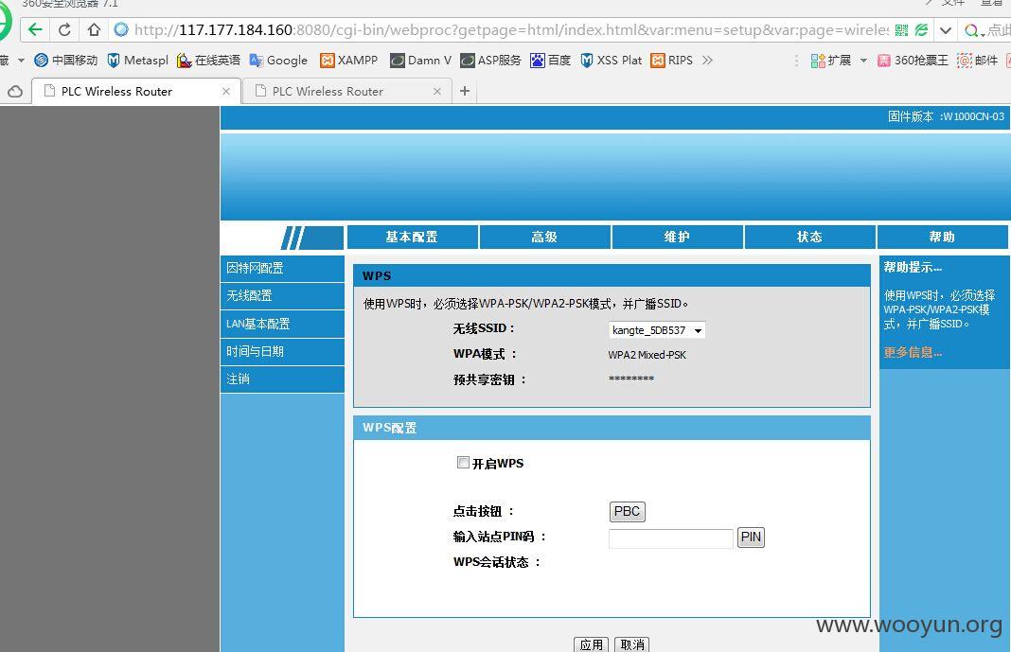Expand dropdown arrow next to 扩展
This screenshot has height=652, width=1011.
tap(863, 60)
